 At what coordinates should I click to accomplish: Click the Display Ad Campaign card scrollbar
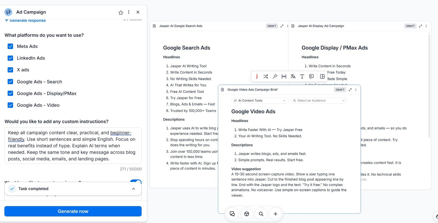(x=429, y=86)
